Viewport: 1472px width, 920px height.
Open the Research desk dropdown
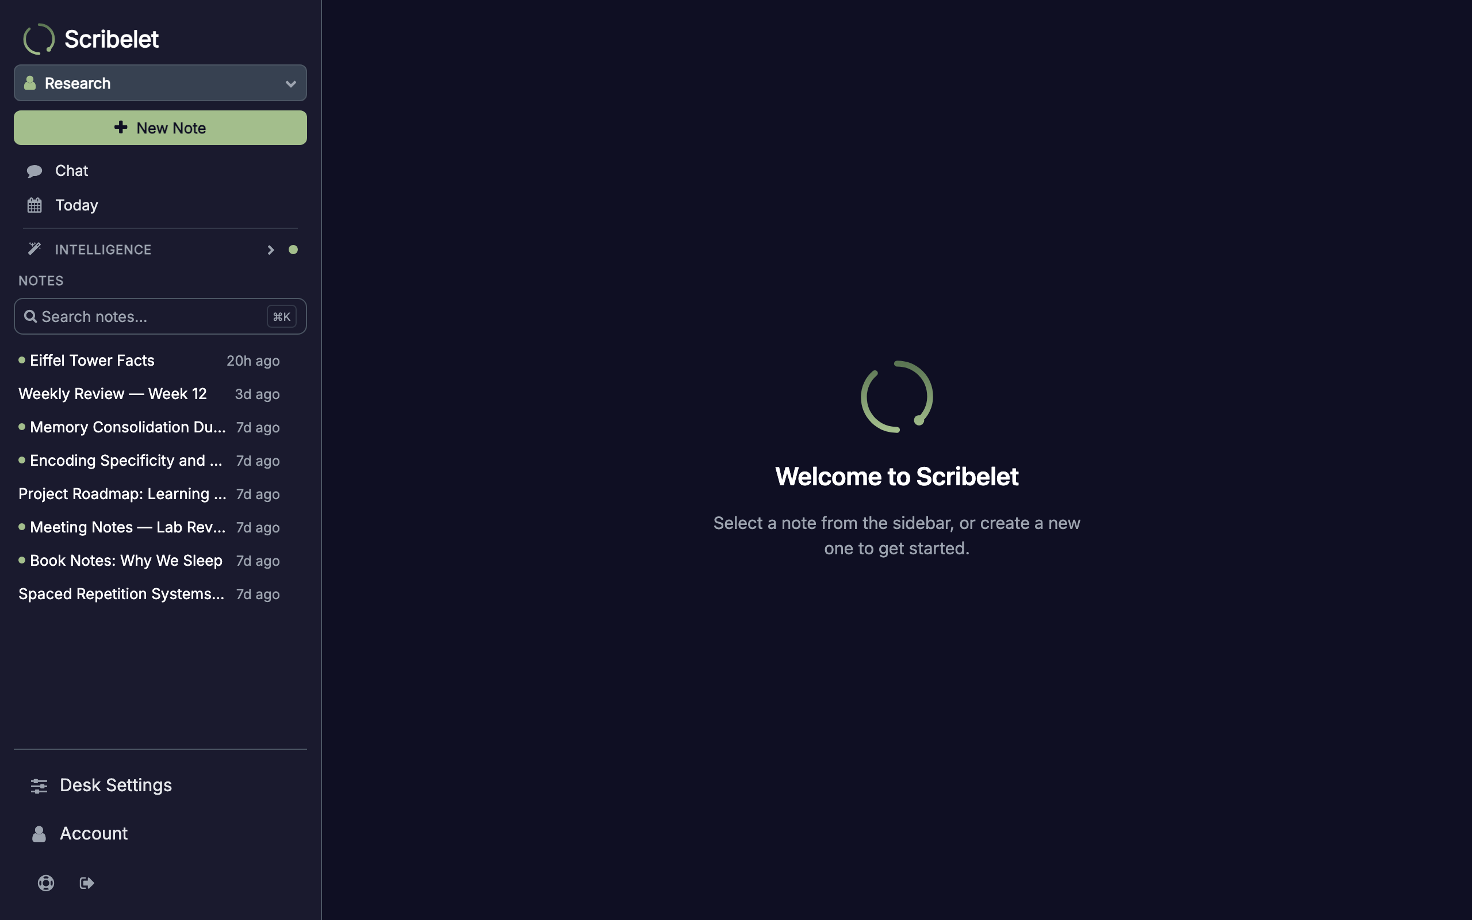(x=160, y=83)
